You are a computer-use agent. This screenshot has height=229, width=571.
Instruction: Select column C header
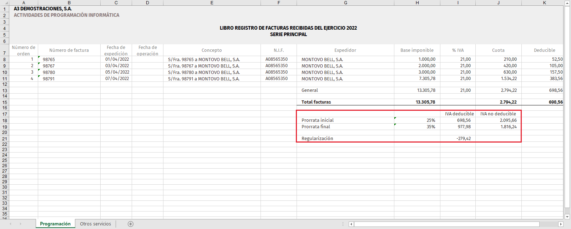pos(116,3)
